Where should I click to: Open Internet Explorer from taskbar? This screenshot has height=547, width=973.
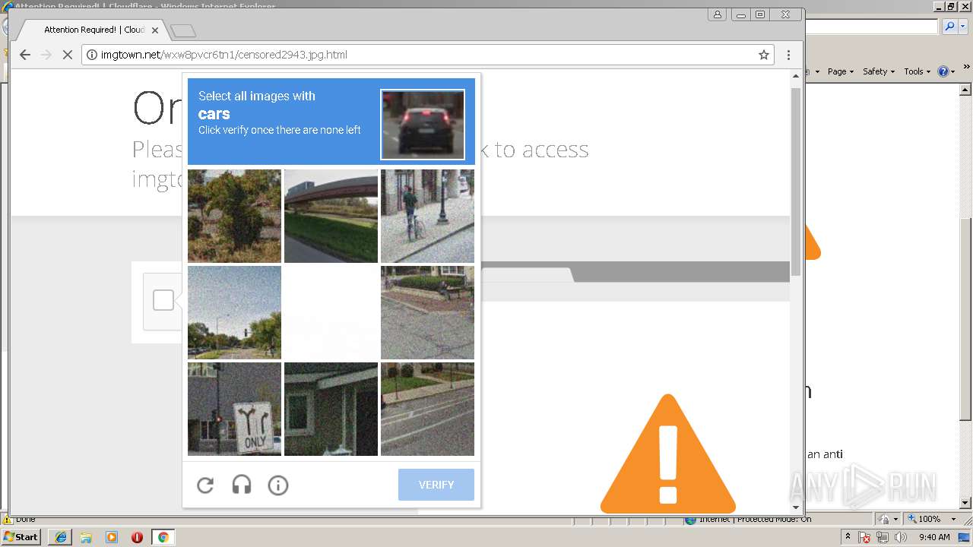tap(61, 537)
